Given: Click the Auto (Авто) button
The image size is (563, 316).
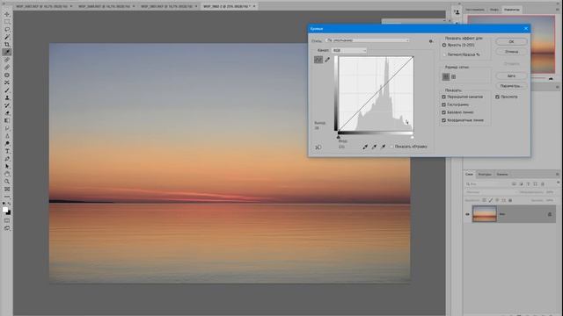Looking at the screenshot, I should 511,76.
